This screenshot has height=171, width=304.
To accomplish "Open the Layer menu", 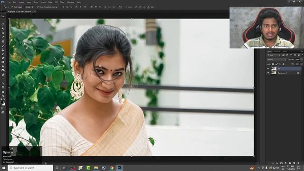I will tap(29, 2).
